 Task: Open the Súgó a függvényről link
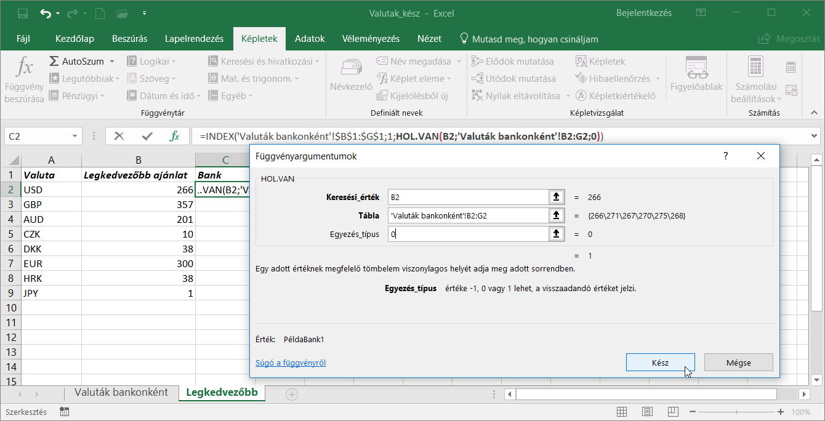pos(291,363)
